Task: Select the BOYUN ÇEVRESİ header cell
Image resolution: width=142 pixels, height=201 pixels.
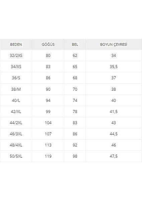Action: point(114,45)
